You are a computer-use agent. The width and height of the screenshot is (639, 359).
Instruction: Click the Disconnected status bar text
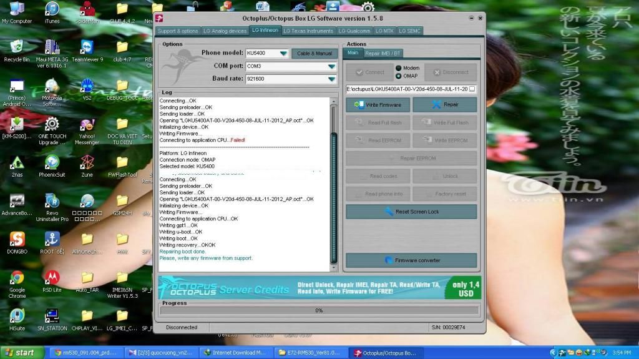coord(182,328)
